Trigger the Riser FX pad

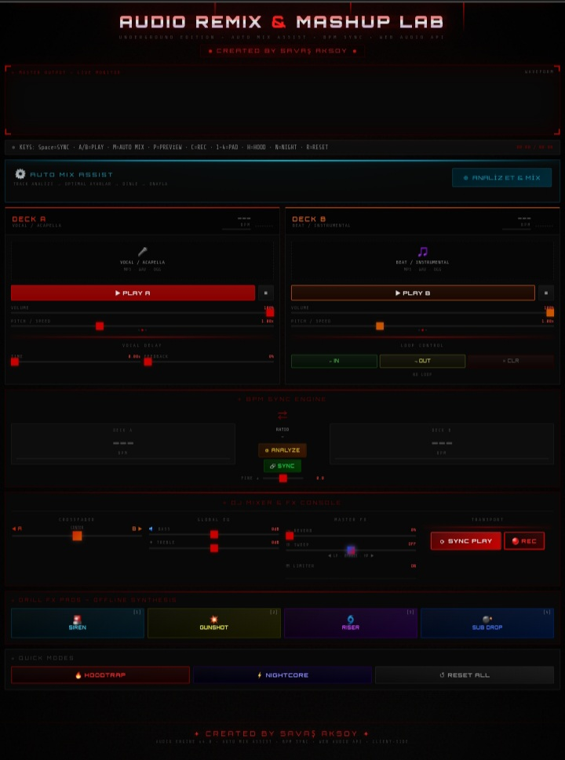point(351,624)
